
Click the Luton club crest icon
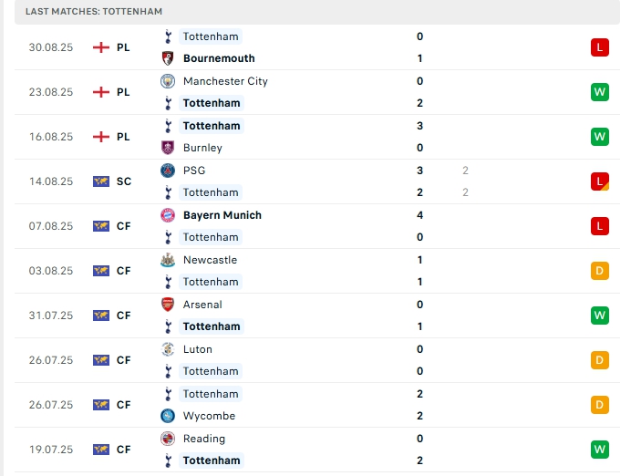[x=167, y=349]
